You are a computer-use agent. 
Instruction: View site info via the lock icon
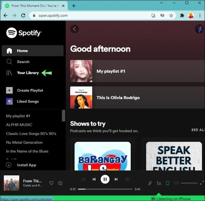pos(34,15)
